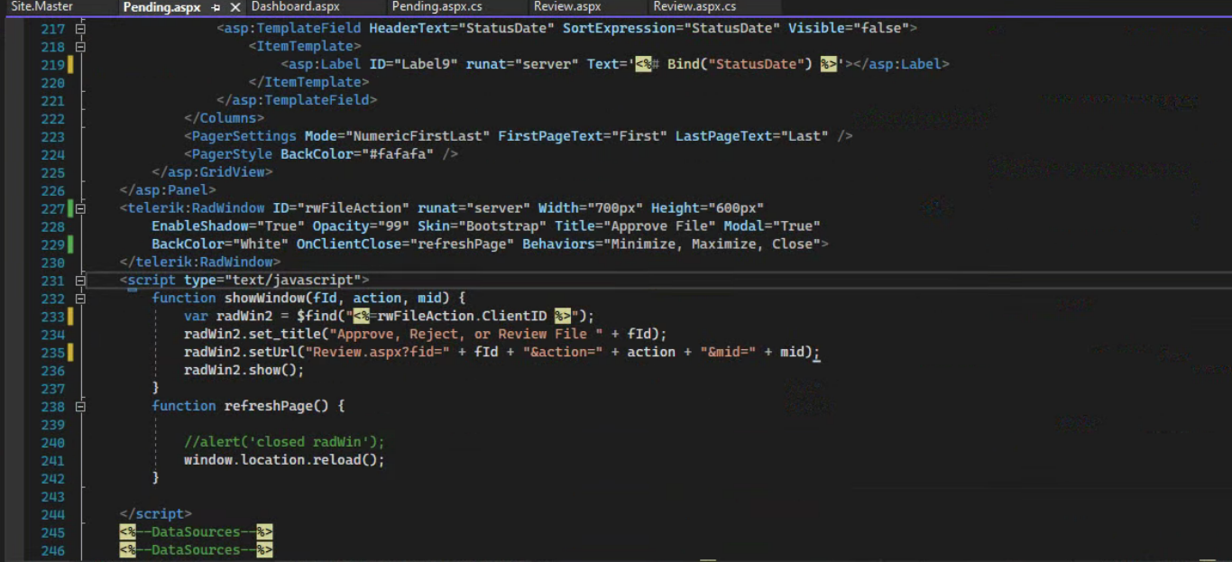The width and height of the screenshot is (1232, 562).
Task: Switch to the Site.Master tab
Action: pyautogui.click(x=41, y=6)
